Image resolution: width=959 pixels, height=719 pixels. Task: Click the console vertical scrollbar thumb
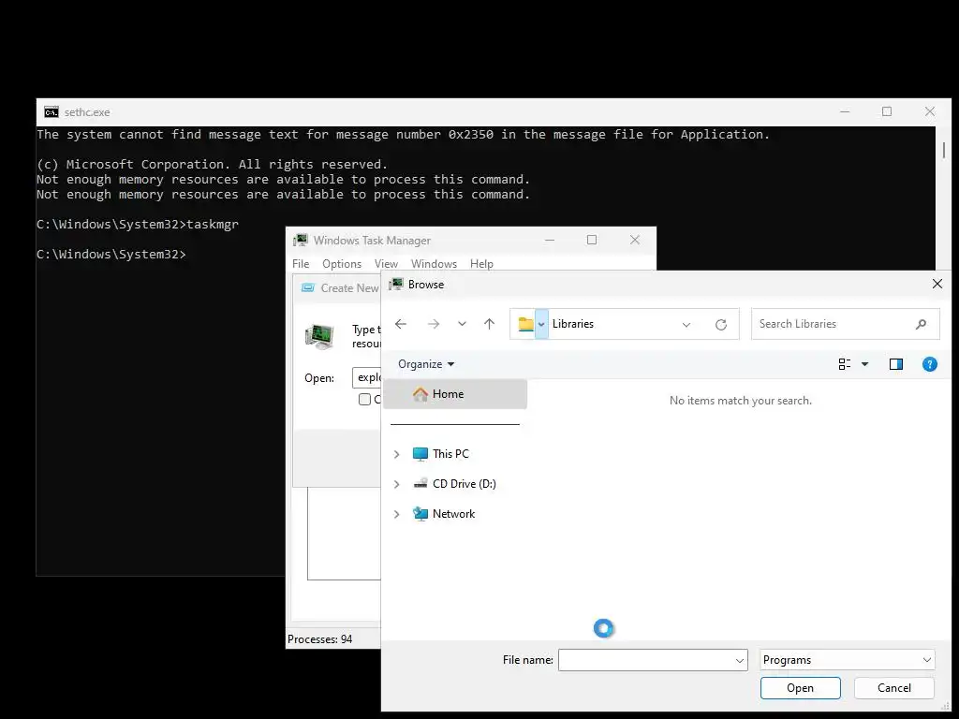(944, 150)
